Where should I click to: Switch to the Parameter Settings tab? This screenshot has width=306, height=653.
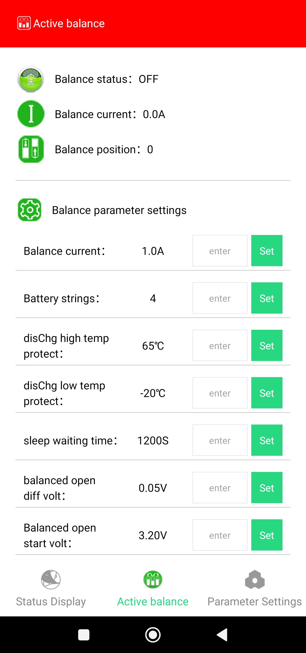254,589
